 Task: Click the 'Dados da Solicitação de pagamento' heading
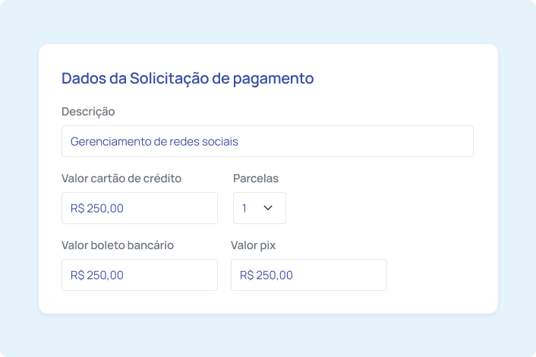(188, 78)
